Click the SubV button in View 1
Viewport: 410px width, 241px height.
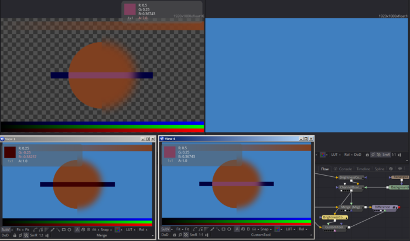pyautogui.click(x=6, y=230)
